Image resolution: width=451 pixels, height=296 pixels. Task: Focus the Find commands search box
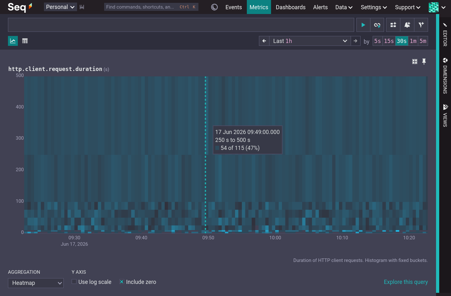151,7
